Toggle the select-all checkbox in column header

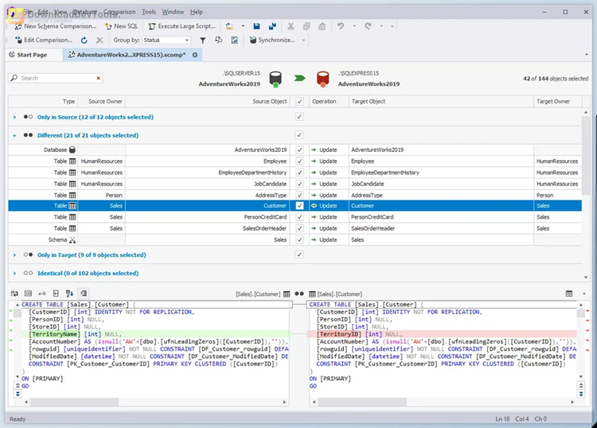coord(299,102)
